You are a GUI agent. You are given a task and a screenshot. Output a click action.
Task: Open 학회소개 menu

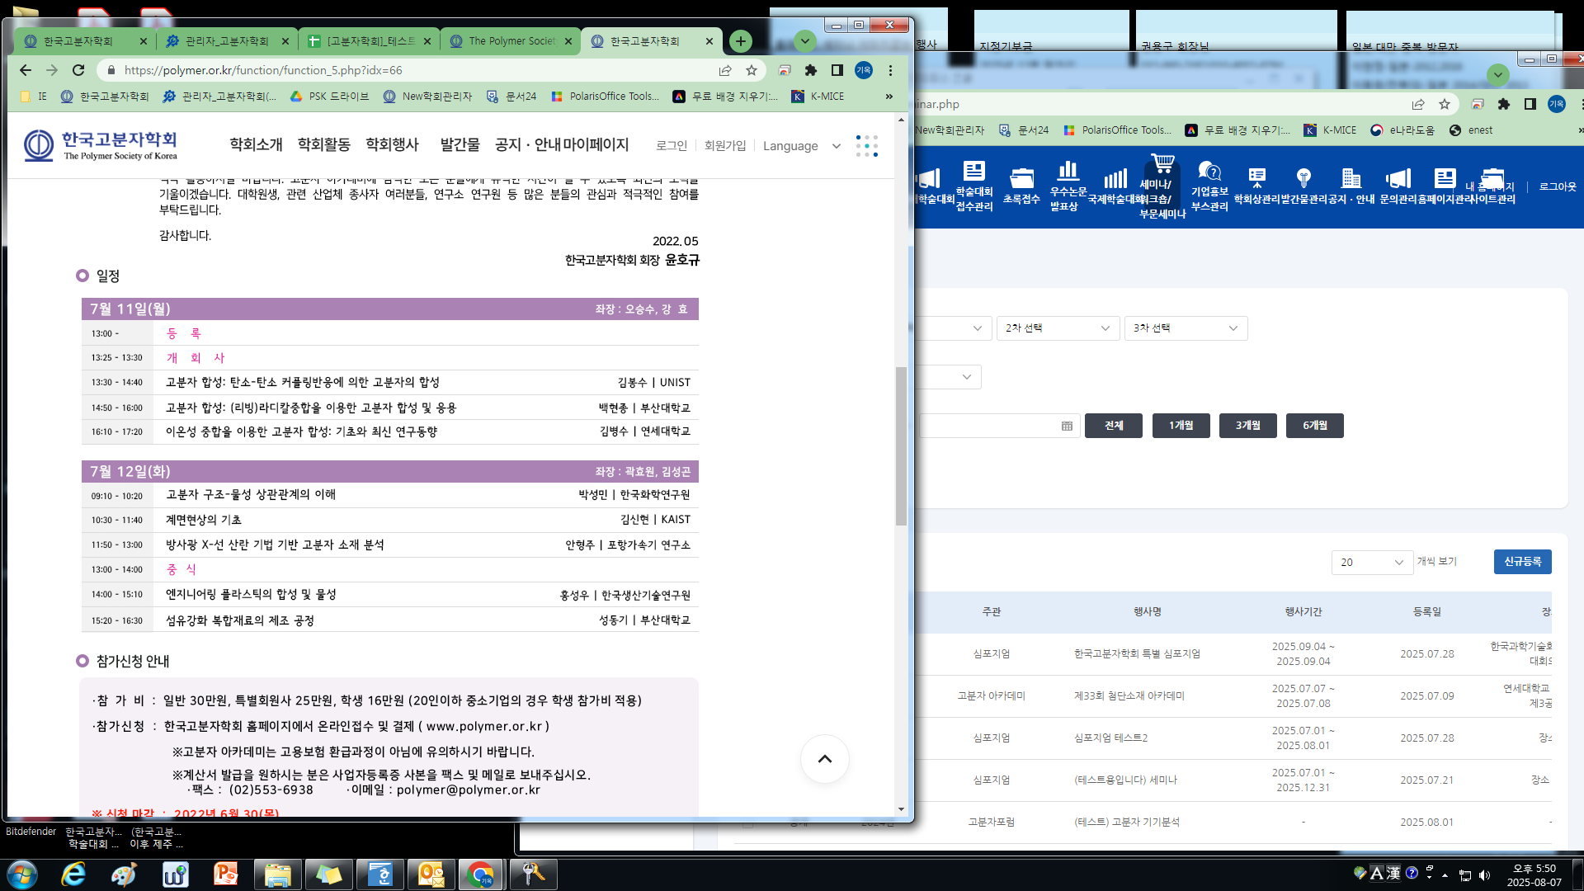256,145
